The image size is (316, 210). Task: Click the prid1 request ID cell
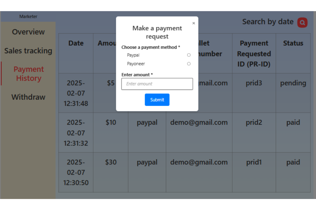point(254,162)
